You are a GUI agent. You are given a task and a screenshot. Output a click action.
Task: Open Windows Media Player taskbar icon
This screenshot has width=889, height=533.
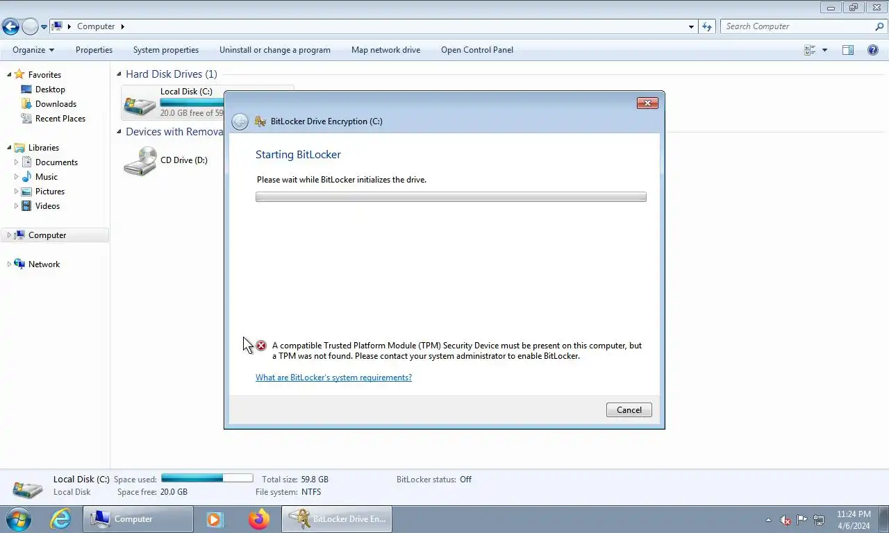[214, 519]
